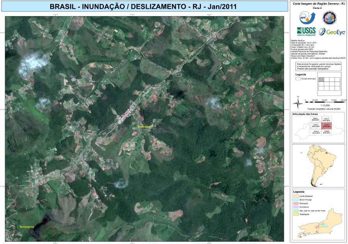Click the shaded cell in the grid index

pyautogui.click(x=321, y=79)
